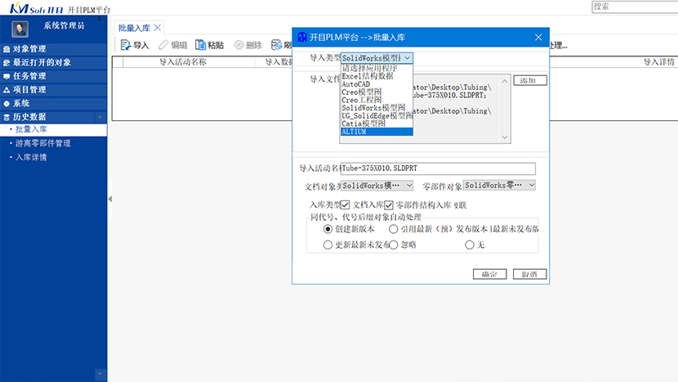This screenshot has width=678, height=382.
Task: Click the 编辑 (Edit) pencil icon
Action: 164,45
